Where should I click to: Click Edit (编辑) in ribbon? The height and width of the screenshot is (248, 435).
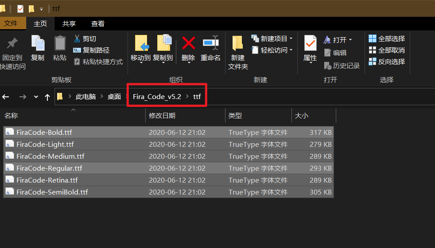[x=335, y=53]
